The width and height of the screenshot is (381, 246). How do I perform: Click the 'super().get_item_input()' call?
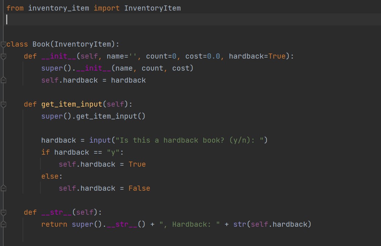[x=93, y=116]
